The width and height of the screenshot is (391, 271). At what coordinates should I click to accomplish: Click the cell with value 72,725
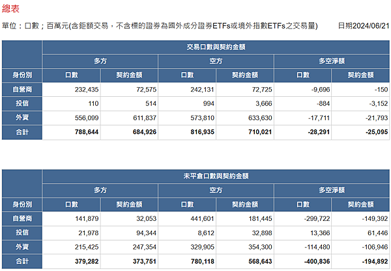[x=245, y=90]
